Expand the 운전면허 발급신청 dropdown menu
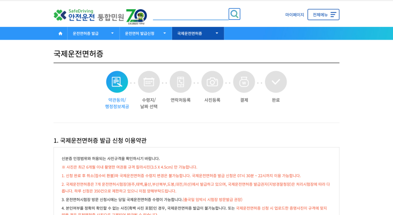This screenshot has height=215, width=393. pos(145,33)
